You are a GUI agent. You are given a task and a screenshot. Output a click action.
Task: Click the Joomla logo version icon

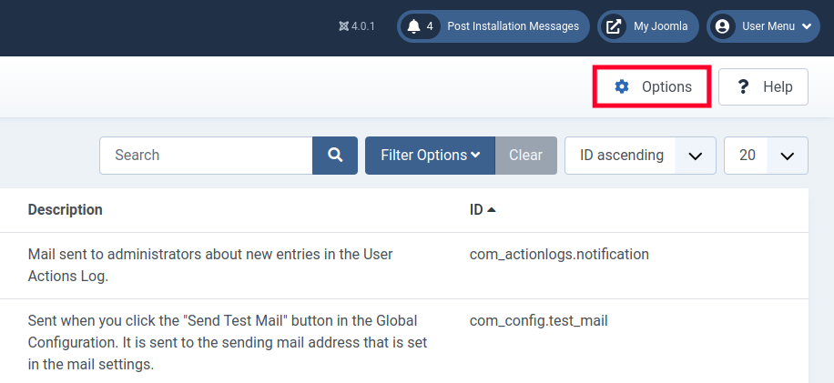pyautogui.click(x=343, y=26)
